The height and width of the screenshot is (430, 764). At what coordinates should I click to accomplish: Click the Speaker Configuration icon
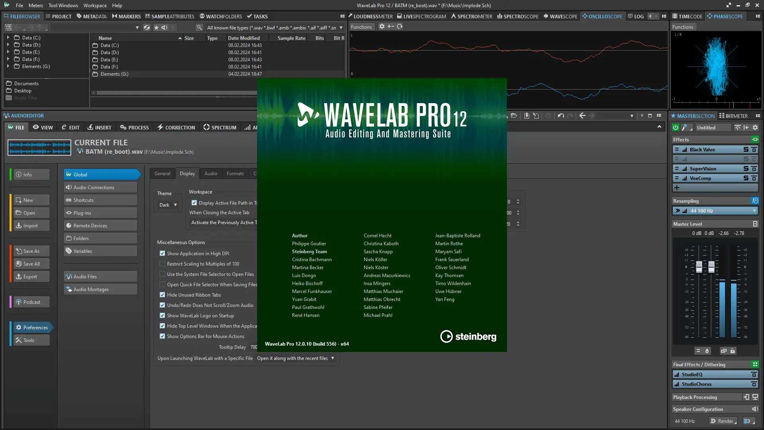point(755,409)
